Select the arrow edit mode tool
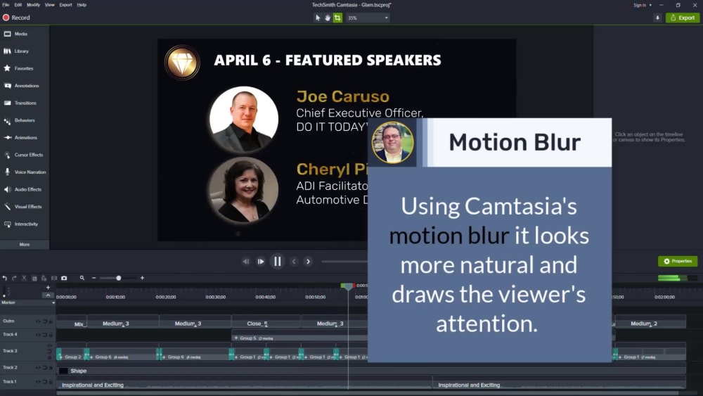Viewport: 703px width, 396px height. (318, 18)
